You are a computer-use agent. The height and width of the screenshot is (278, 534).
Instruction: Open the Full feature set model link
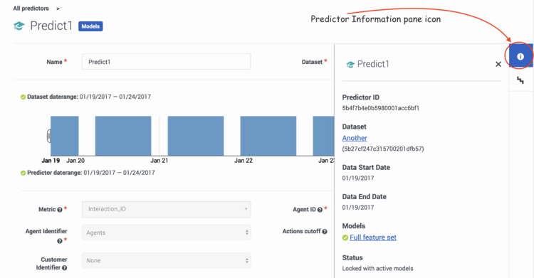[373, 237]
